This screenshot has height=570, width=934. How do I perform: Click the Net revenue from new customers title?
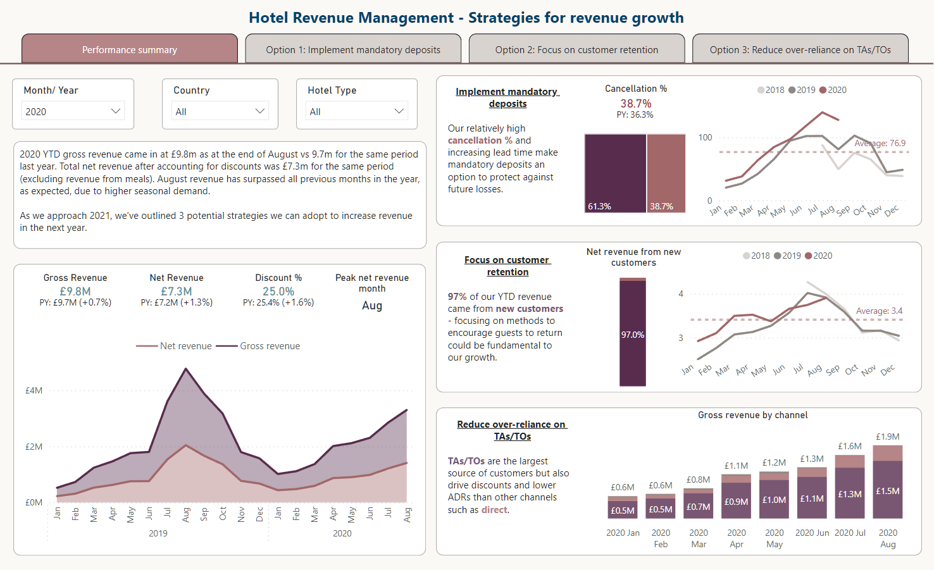[633, 257]
